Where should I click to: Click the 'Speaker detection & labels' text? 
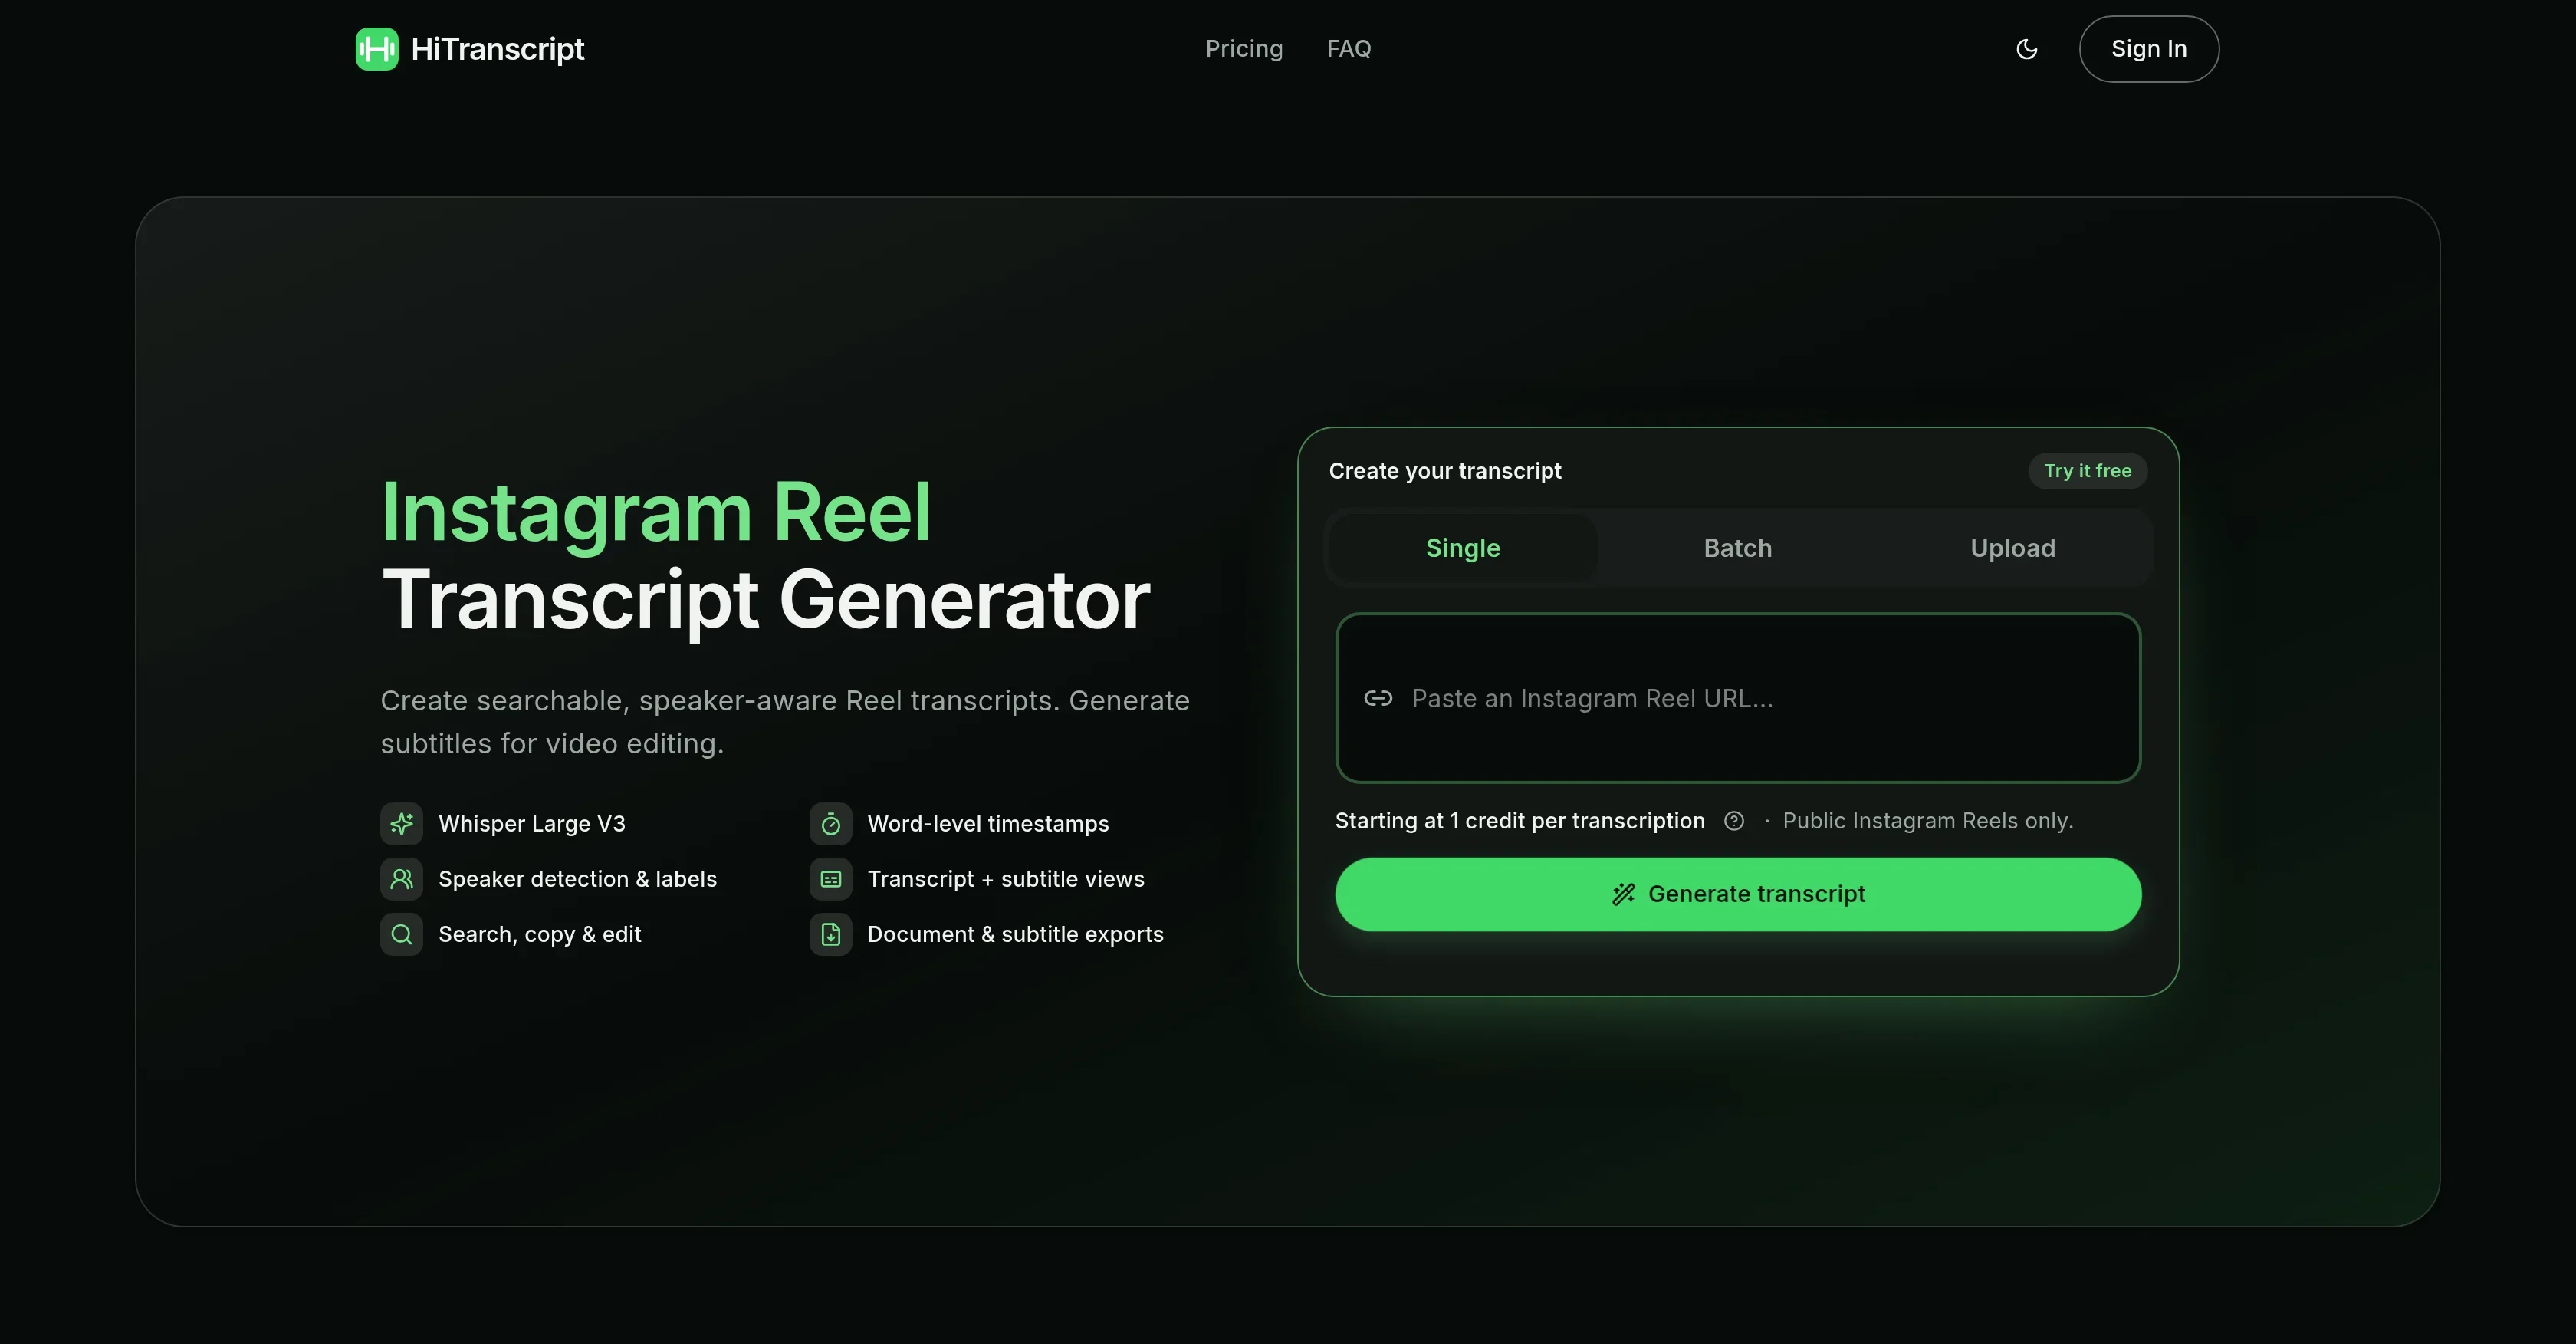tap(578, 878)
